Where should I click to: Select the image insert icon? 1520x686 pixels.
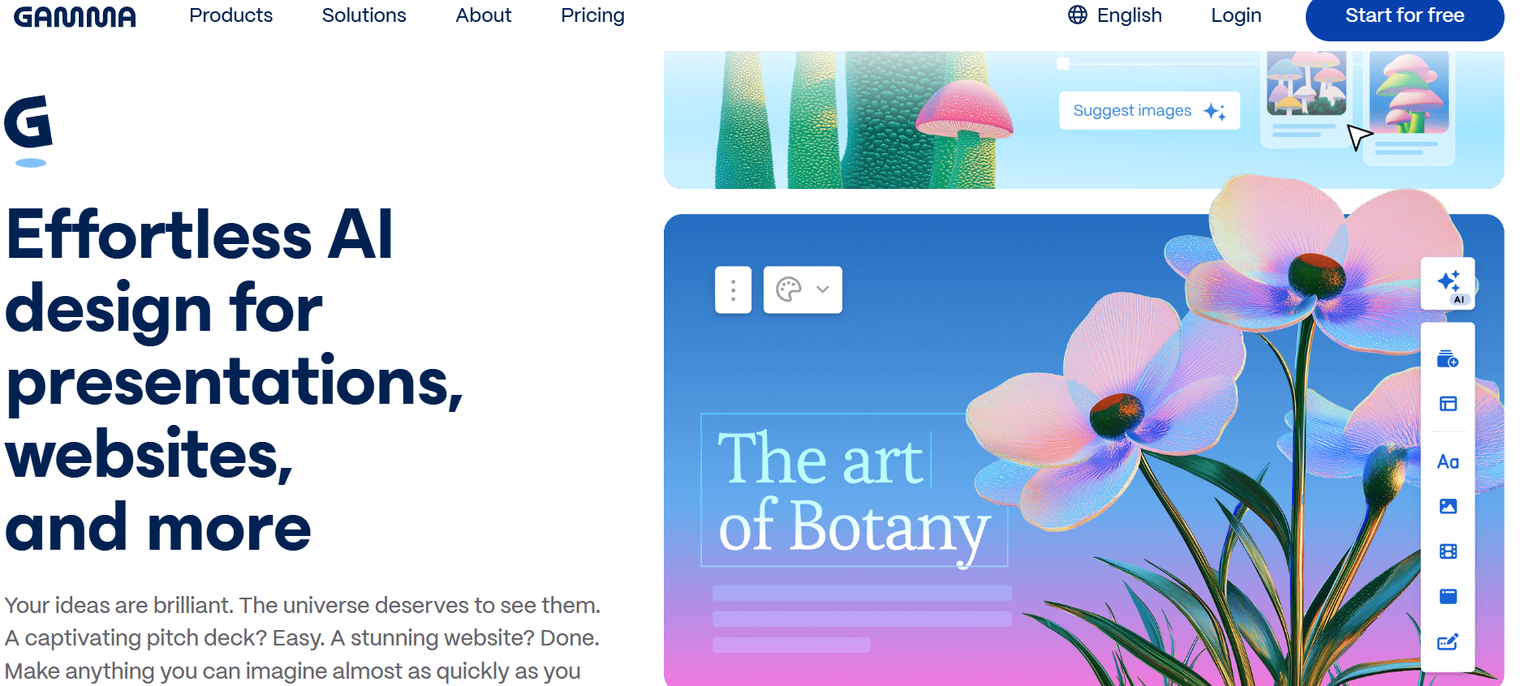[1448, 506]
